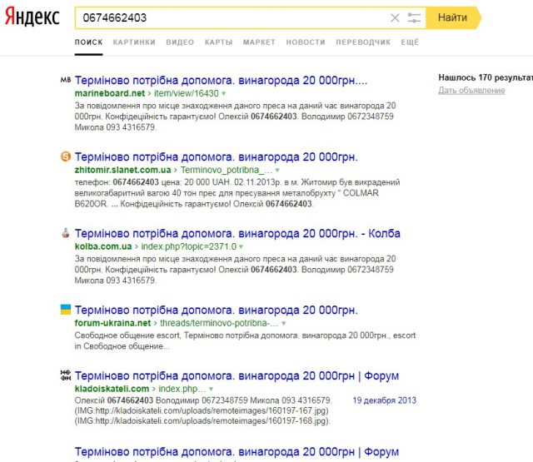
Task: Expand the Ещё menu
Action: click(x=410, y=42)
